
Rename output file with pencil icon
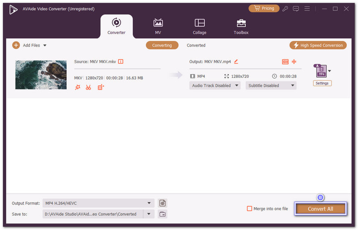236,61
